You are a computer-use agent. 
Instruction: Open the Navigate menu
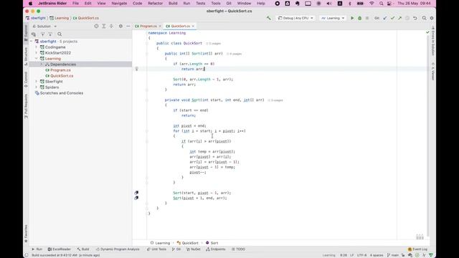pos(119,3)
